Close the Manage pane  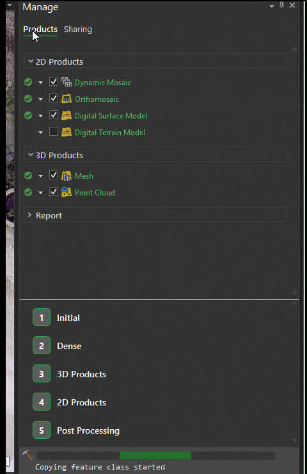tap(292, 5)
